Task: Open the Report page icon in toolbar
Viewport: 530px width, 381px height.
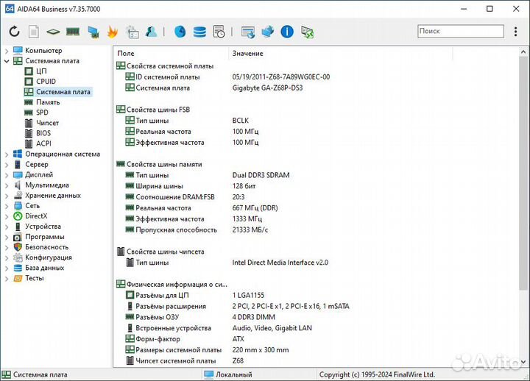Action: click(33, 32)
